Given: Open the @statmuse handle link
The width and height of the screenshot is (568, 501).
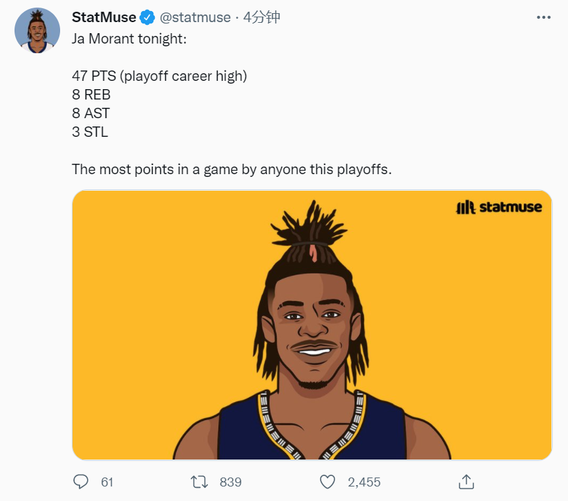Looking at the screenshot, I should click(196, 17).
